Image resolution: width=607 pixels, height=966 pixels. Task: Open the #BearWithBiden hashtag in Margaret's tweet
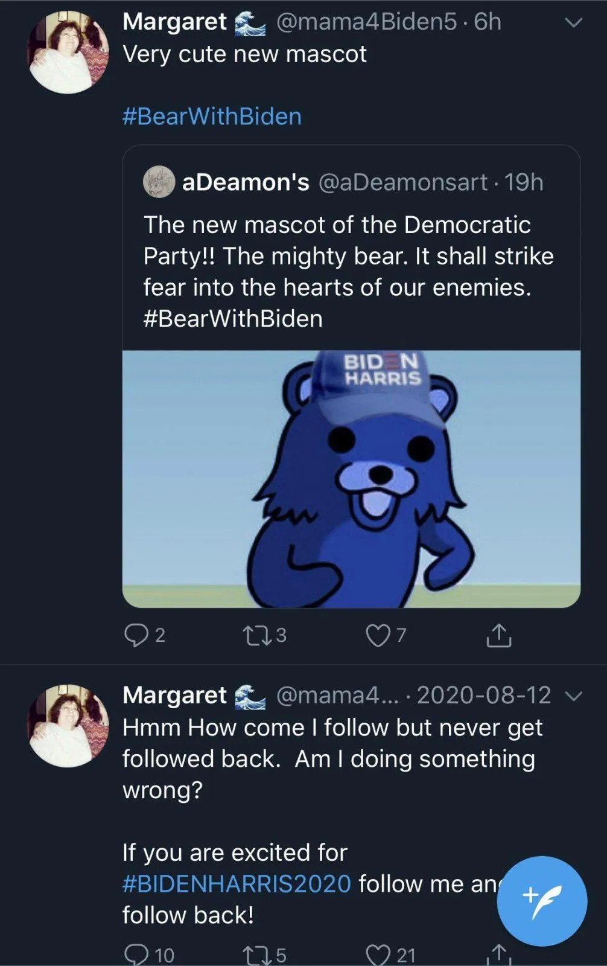click(x=212, y=116)
